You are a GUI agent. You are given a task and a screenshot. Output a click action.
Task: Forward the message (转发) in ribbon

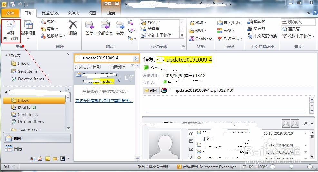pos(120,28)
